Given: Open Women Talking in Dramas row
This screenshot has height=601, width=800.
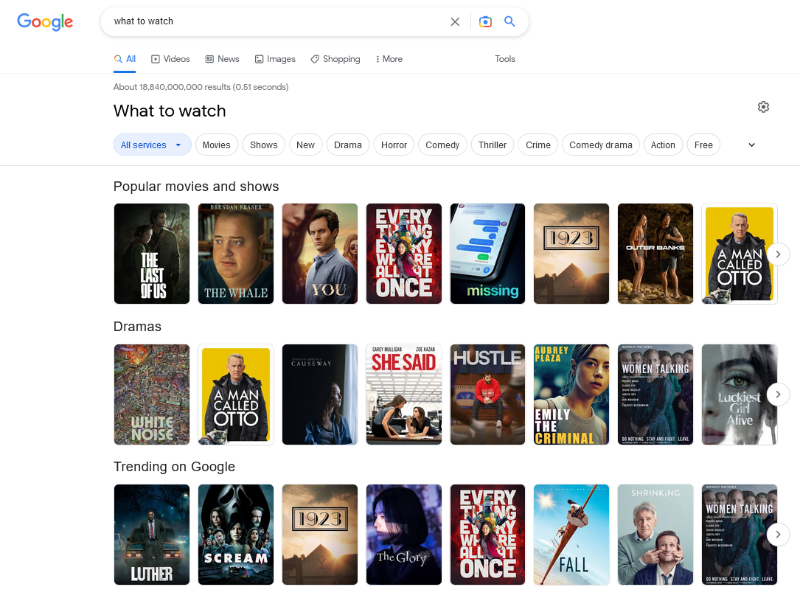Looking at the screenshot, I should [x=655, y=395].
